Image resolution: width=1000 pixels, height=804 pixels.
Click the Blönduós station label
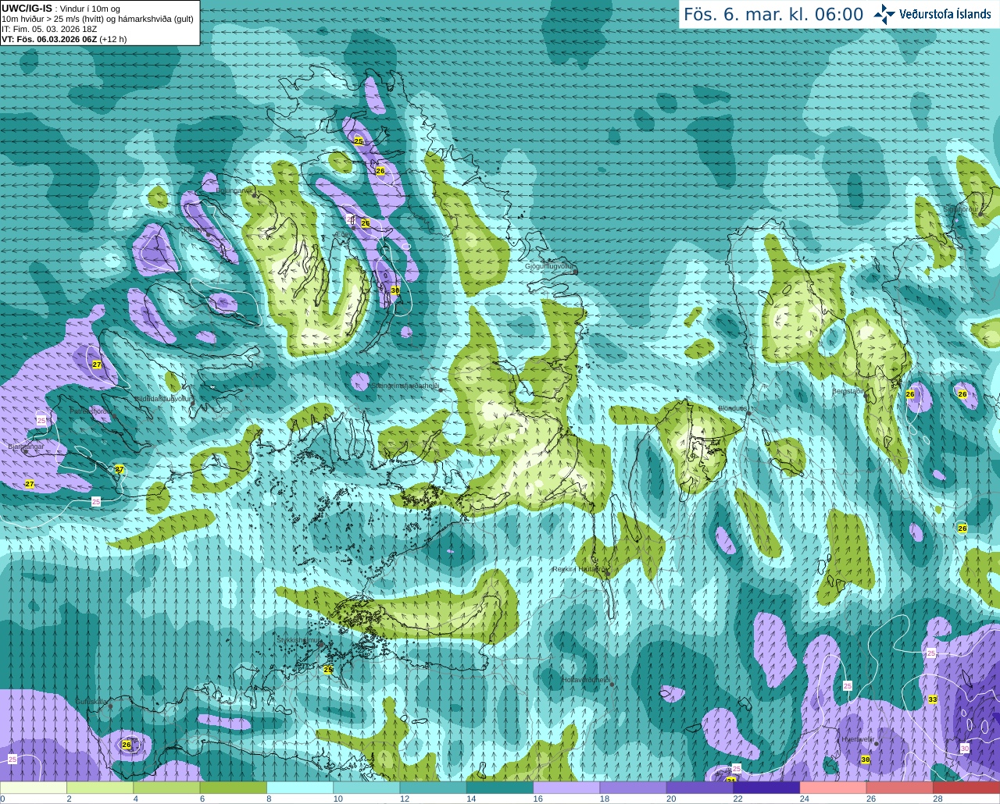coord(733,408)
